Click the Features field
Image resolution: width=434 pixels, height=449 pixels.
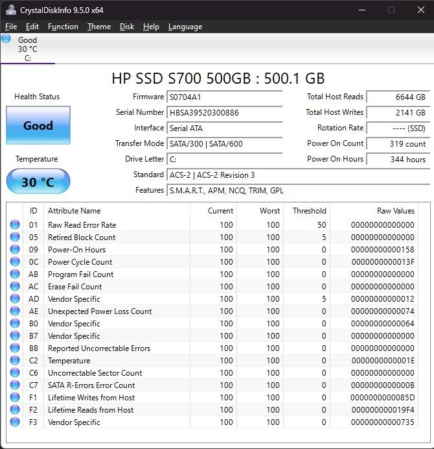299,190
